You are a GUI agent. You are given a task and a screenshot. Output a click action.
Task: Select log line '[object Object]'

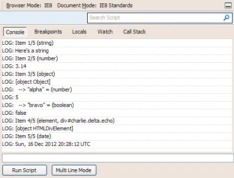click(117, 82)
